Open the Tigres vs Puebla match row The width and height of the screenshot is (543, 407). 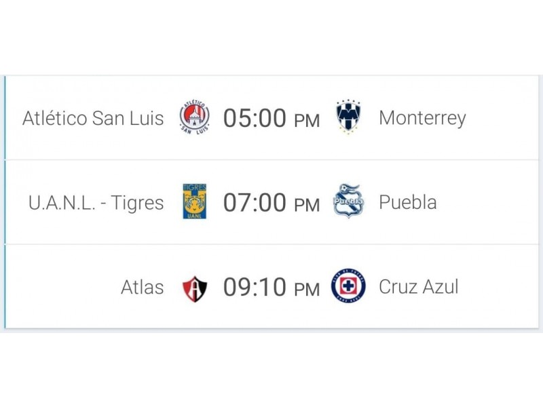[x=272, y=202]
